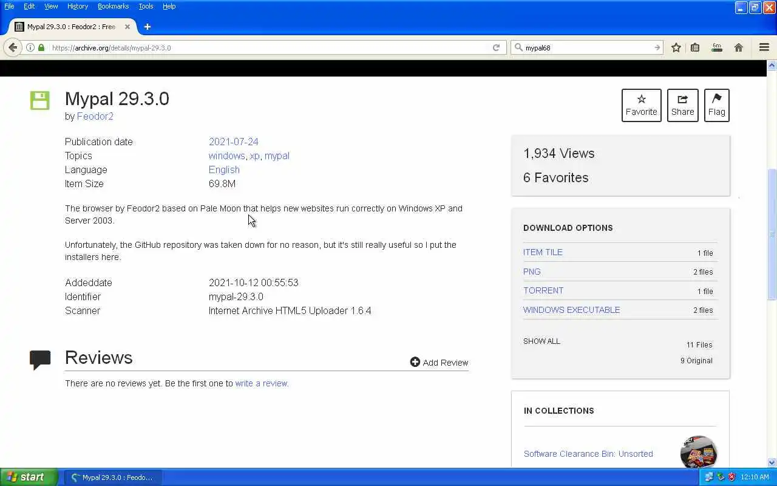Expand PNG download option
Image resolution: width=777 pixels, height=486 pixels.
click(532, 272)
